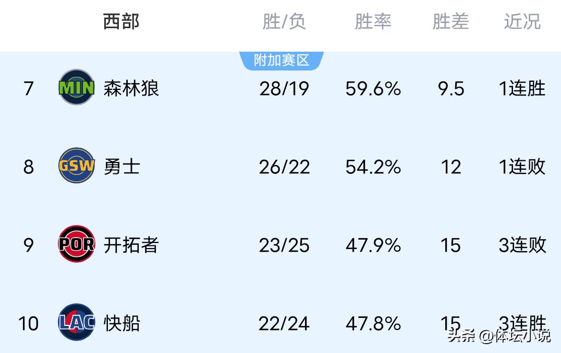The width and height of the screenshot is (561, 353).
Task: Click the Portland POR team logo
Action: 76,244
